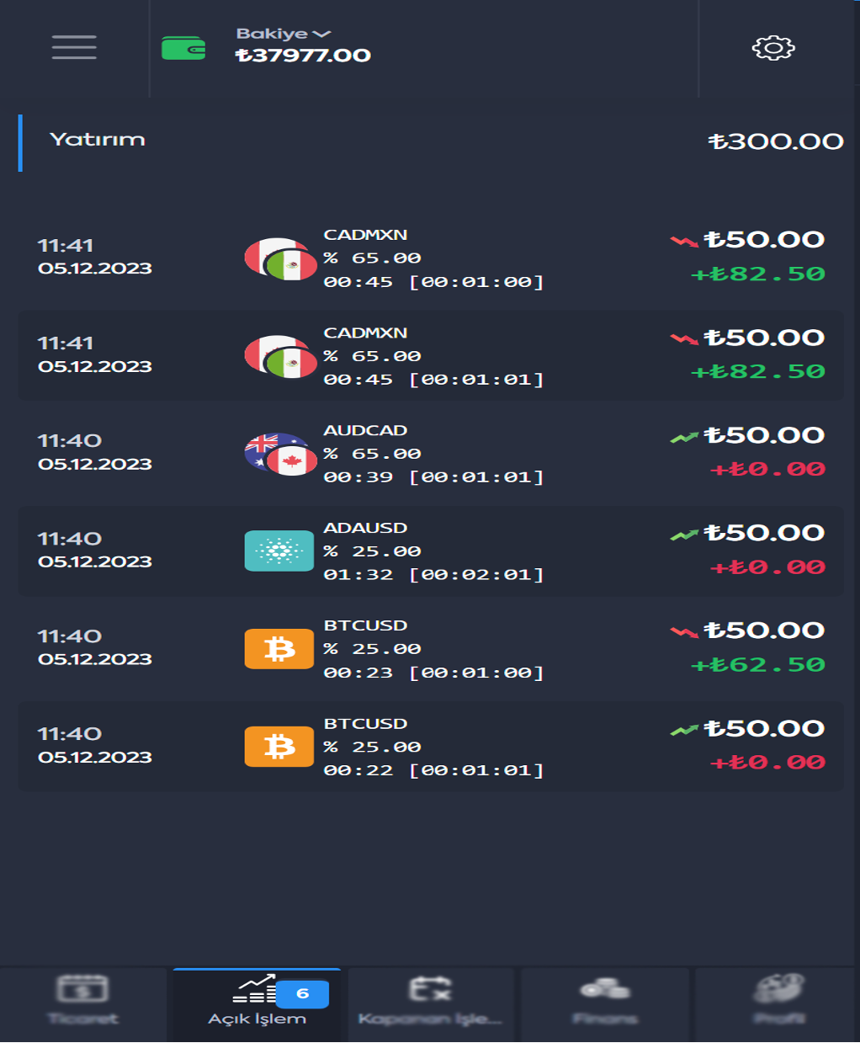Click the first BTCUSD Bitcoin icon

(279, 649)
